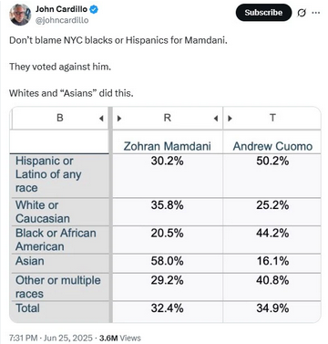Open the @johncardillo handle link
Image resolution: width=328 pixels, height=344 pixels.
pos(62,20)
